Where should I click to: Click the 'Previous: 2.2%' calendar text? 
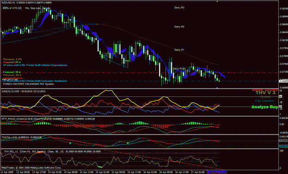(x=12, y=59)
